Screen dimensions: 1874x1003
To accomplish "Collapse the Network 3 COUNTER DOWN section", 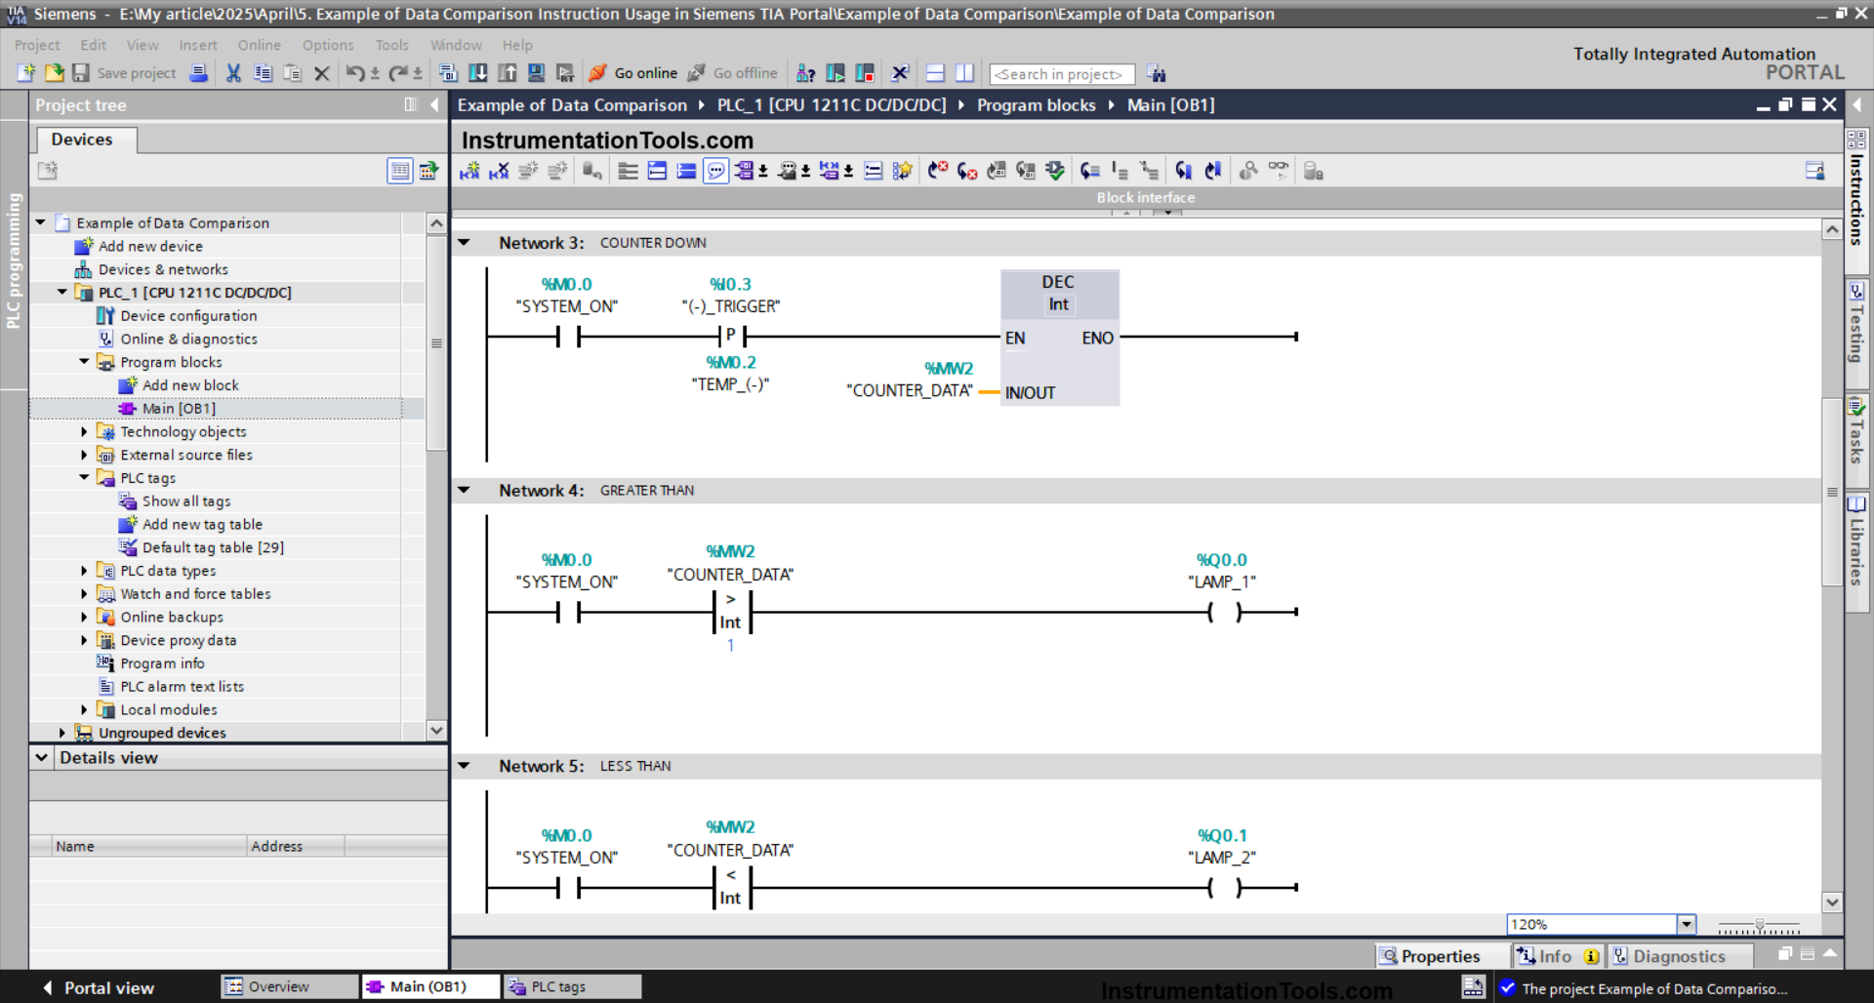I will 464,242.
